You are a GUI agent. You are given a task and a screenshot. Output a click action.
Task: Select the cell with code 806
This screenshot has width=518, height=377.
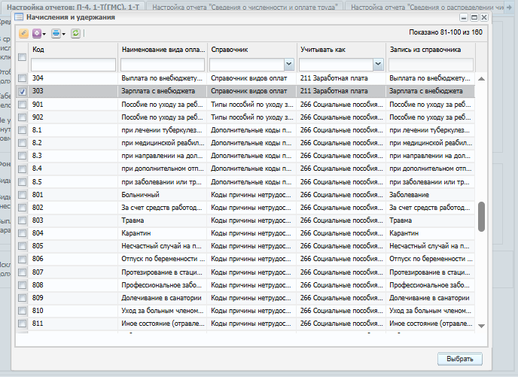point(73,259)
